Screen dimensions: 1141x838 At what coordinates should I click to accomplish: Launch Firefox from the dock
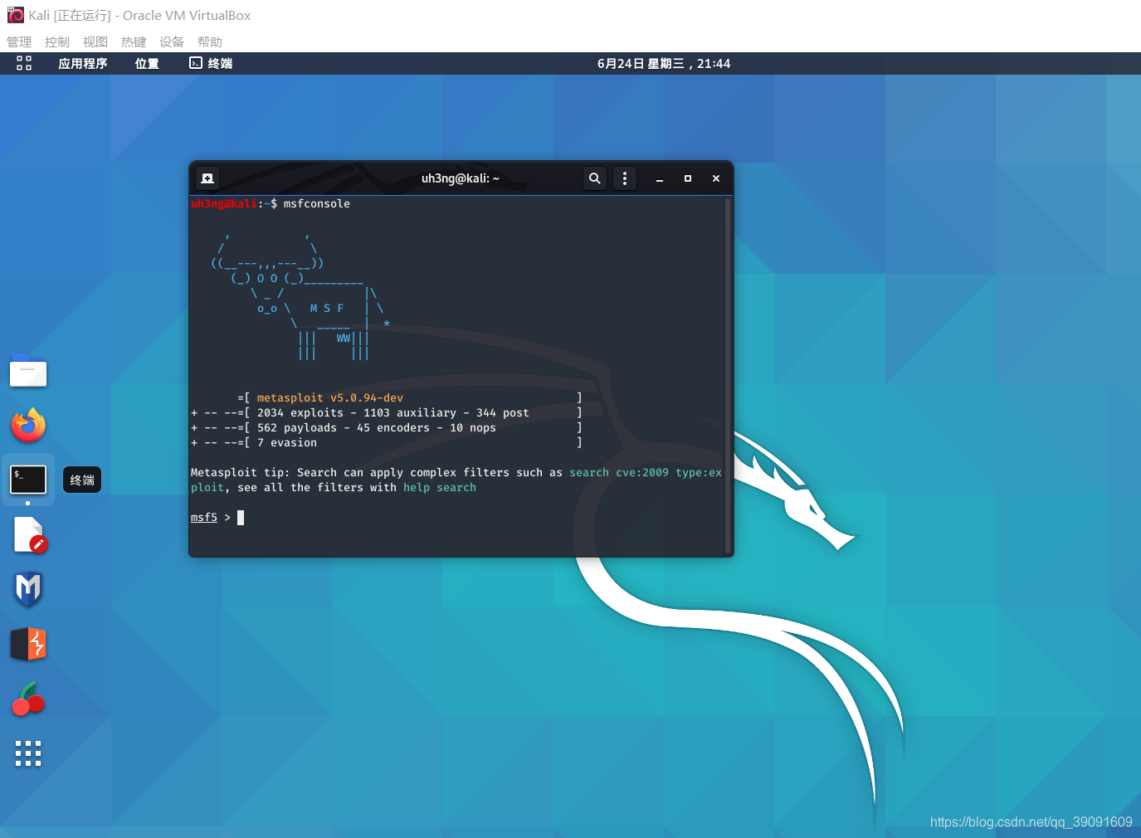[28, 426]
